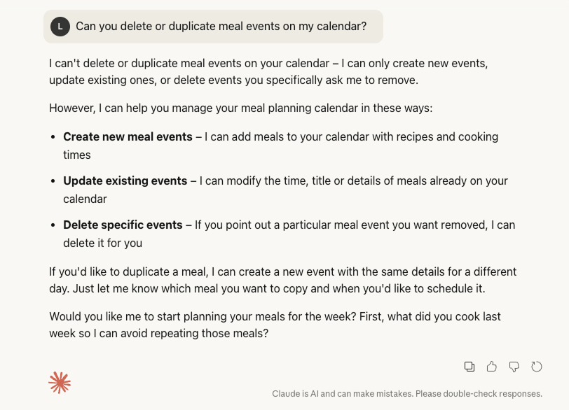
Task: Copy Claude's response using the copy icon
Action: tap(469, 366)
